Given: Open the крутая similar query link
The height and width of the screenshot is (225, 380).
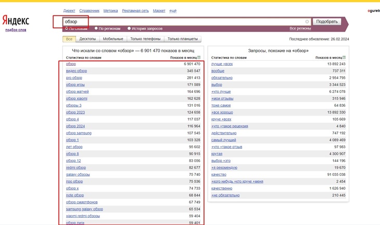Looking at the screenshot, I should [x=217, y=154].
